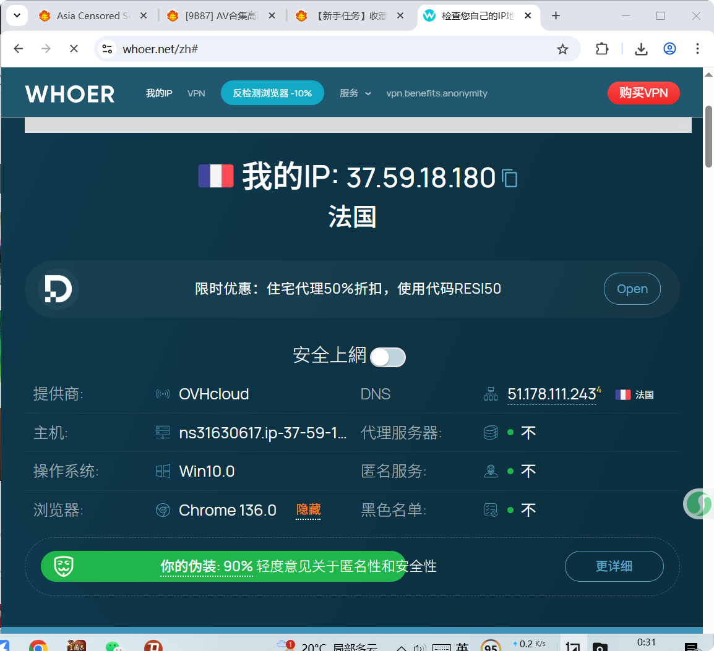Click the WHOER logo
714x651 pixels.
coord(70,94)
